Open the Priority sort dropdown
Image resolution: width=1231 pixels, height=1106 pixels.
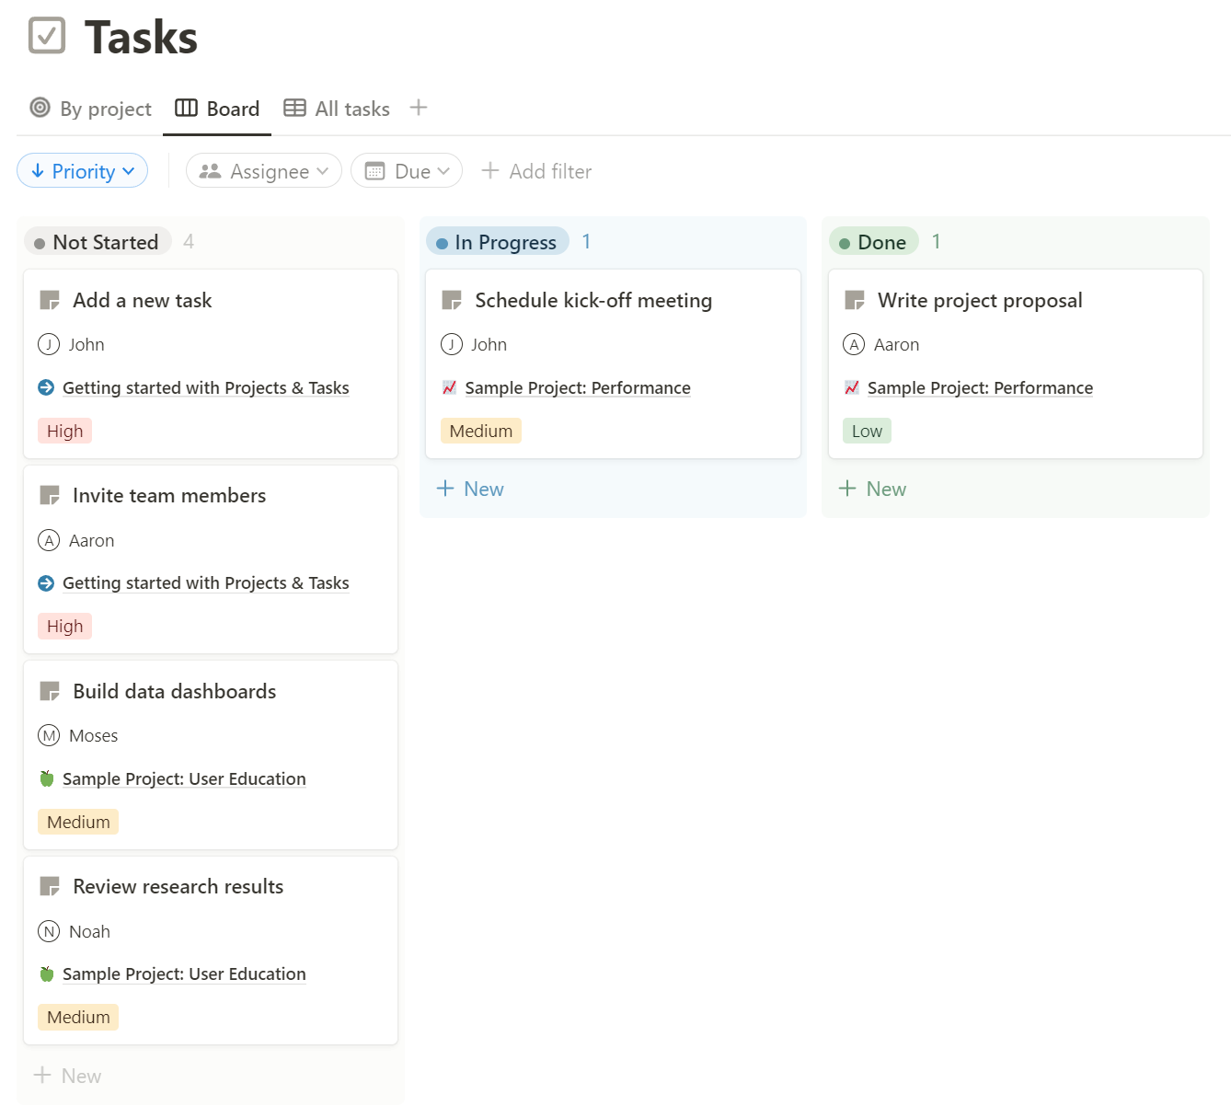83,171
